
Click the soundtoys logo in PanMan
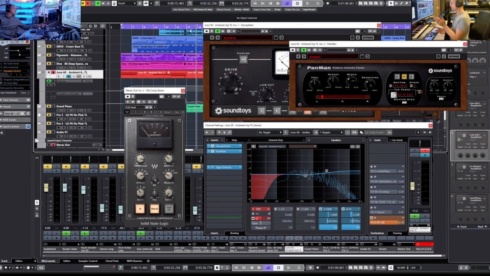pos(440,71)
